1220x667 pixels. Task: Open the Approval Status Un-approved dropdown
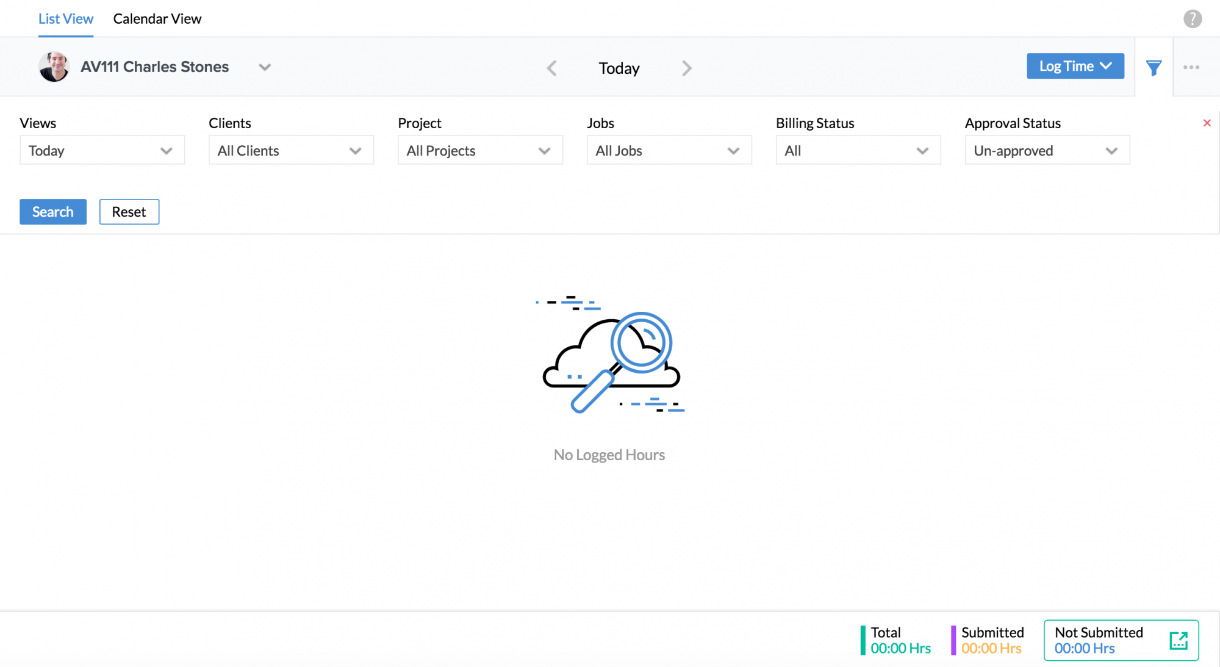(x=1047, y=151)
